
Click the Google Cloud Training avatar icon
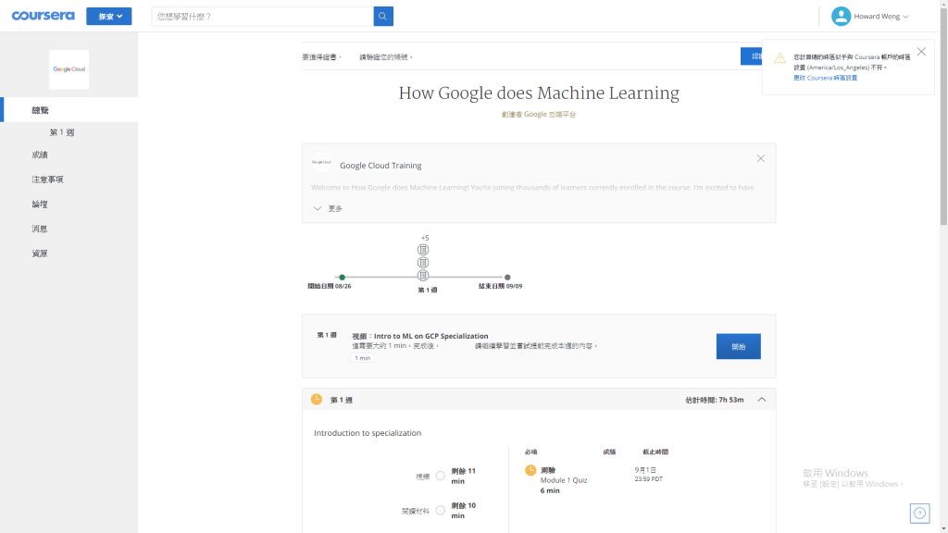point(321,163)
